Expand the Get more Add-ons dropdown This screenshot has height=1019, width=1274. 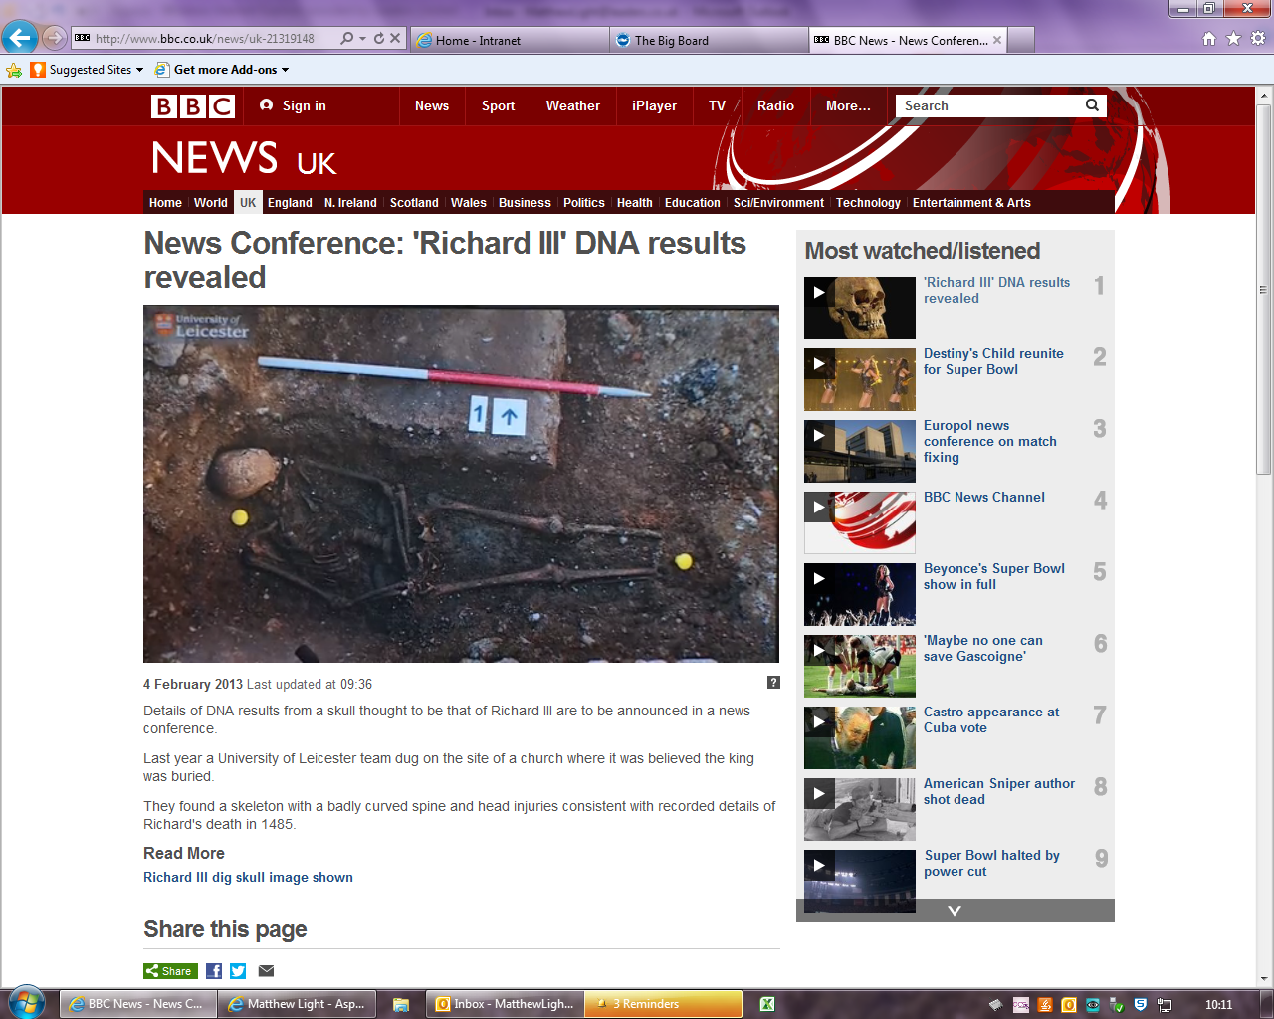click(x=285, y=70)
